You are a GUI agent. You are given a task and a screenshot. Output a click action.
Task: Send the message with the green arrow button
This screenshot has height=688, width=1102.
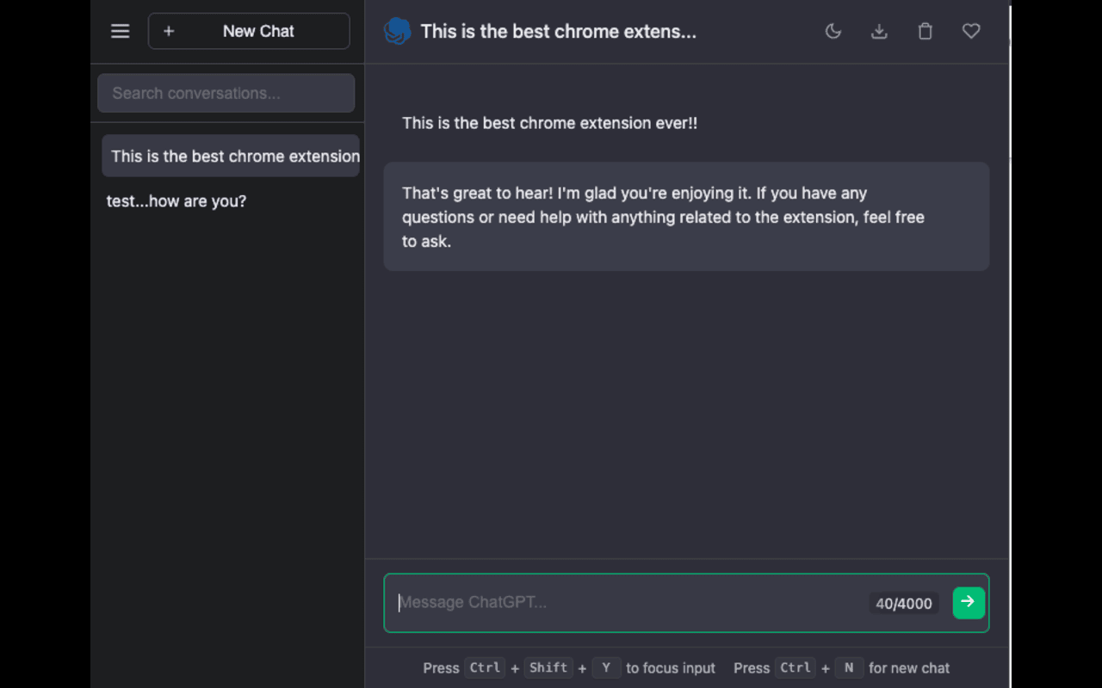click(x=969, y=602)
